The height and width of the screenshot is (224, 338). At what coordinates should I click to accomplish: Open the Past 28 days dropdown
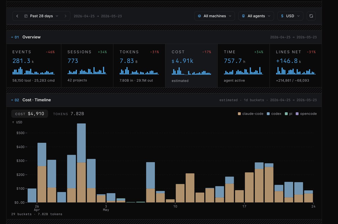41,16
